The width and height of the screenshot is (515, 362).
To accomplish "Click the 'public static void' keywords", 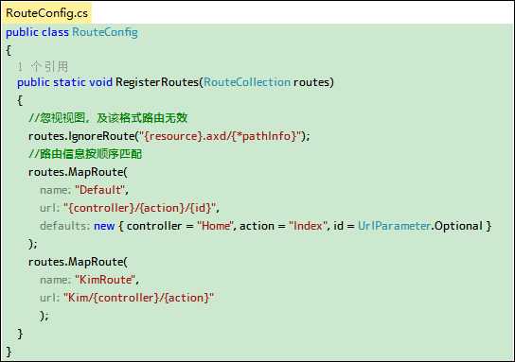I will click(64, 82).
